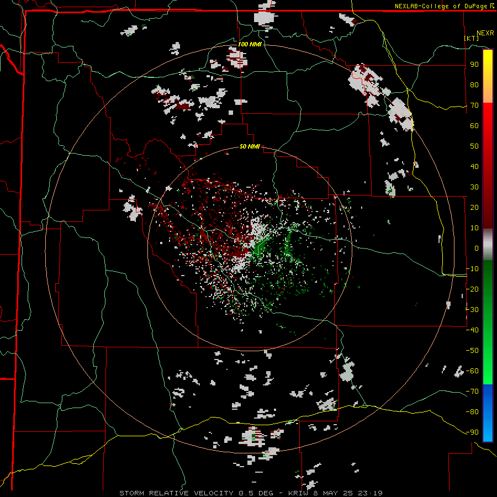
Task: Click the 0 value on velocity scale
Action: click(477, 248)
